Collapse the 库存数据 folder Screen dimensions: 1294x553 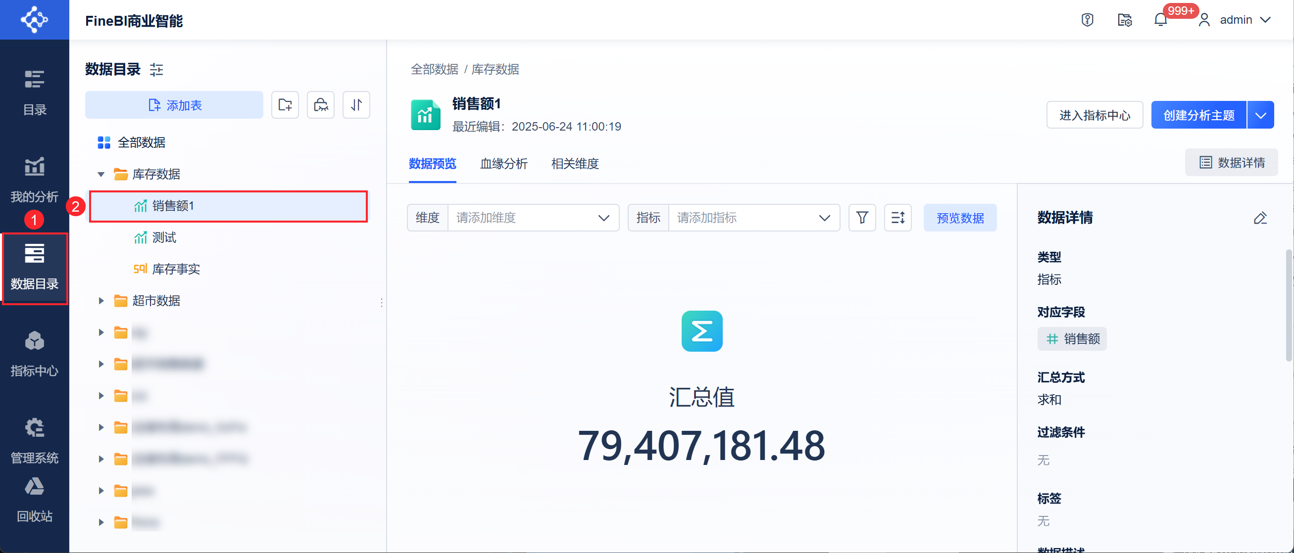[x=101, y=174]
